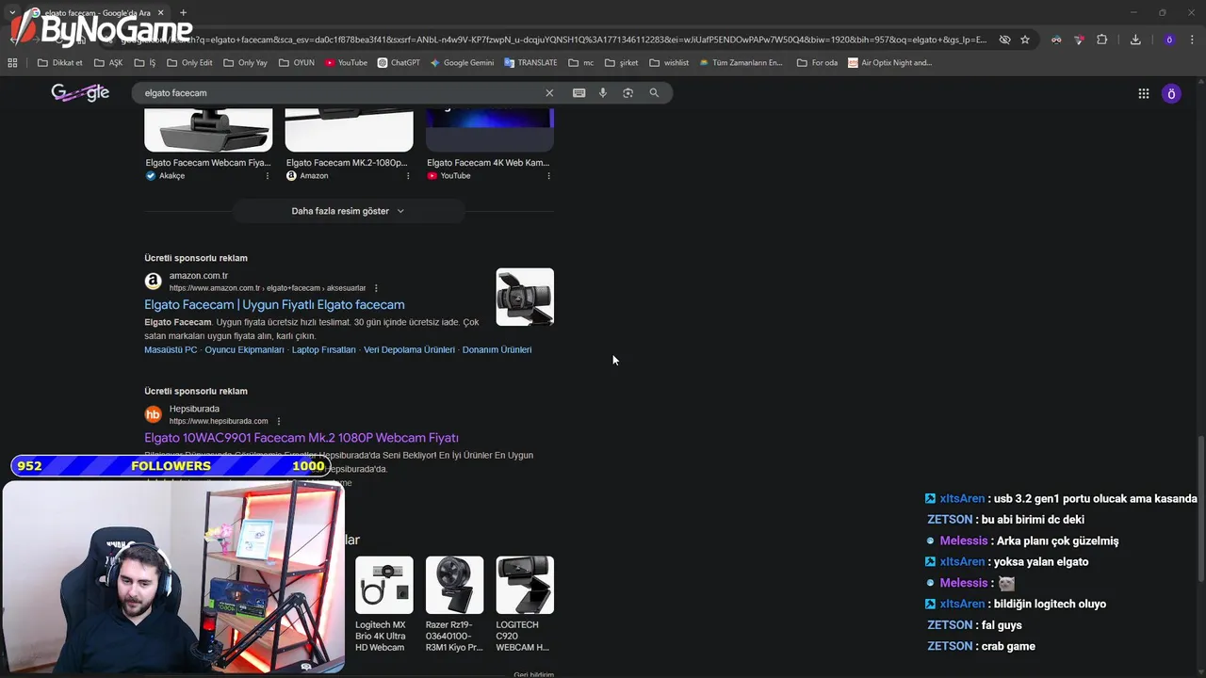The image size is (1206, 678).
Task: Click the Hepsiburada favicon in sponsored result
Action: point(153,413)
